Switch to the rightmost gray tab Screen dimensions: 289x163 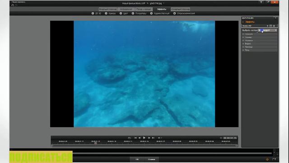[180, 9]
